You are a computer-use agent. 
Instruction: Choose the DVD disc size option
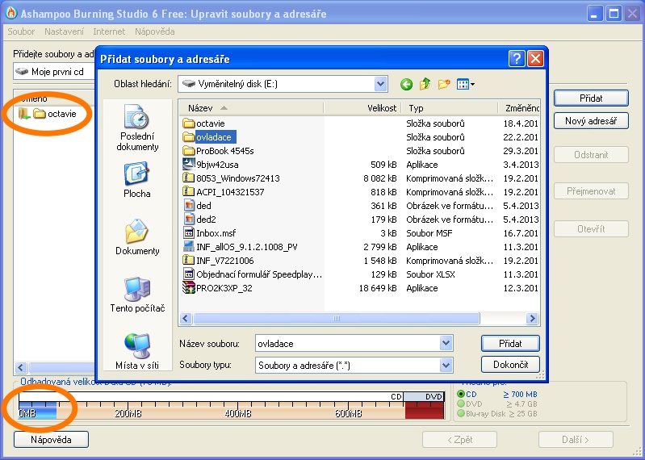click(x=462, y=404)
